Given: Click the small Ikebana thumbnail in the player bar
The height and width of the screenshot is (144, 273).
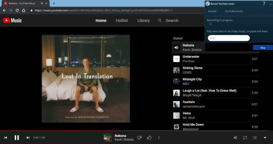Looking at the screenshot, I should 108,138.
